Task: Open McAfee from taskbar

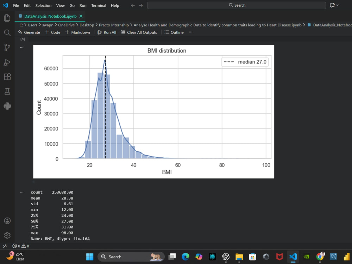Action: pyautogui.click(x=280, y=257)
